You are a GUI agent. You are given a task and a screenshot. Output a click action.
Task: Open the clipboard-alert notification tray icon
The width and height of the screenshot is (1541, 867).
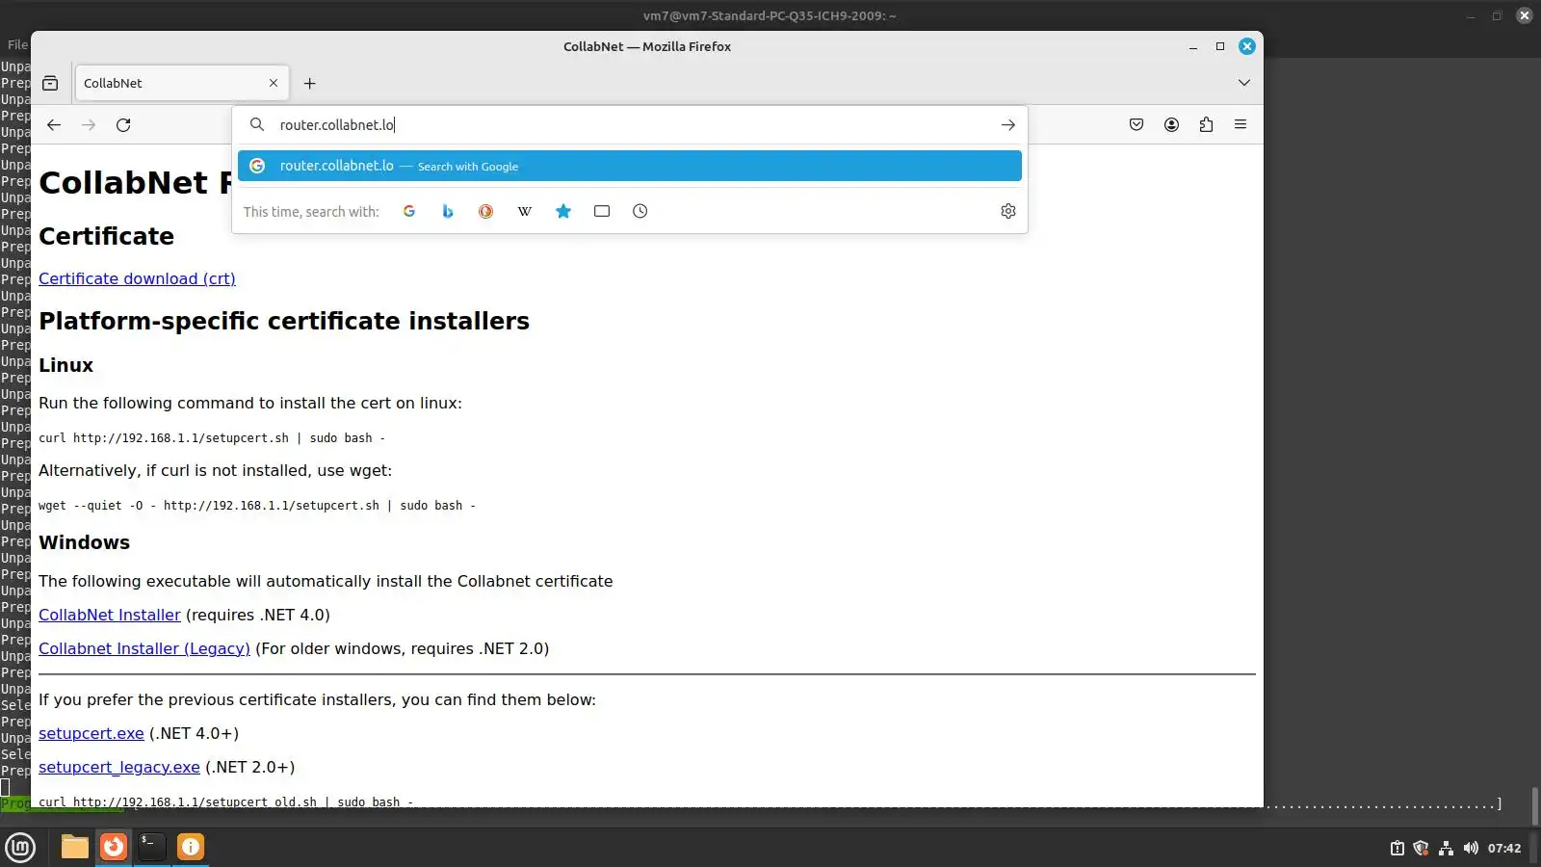(x=1397, y=848)
